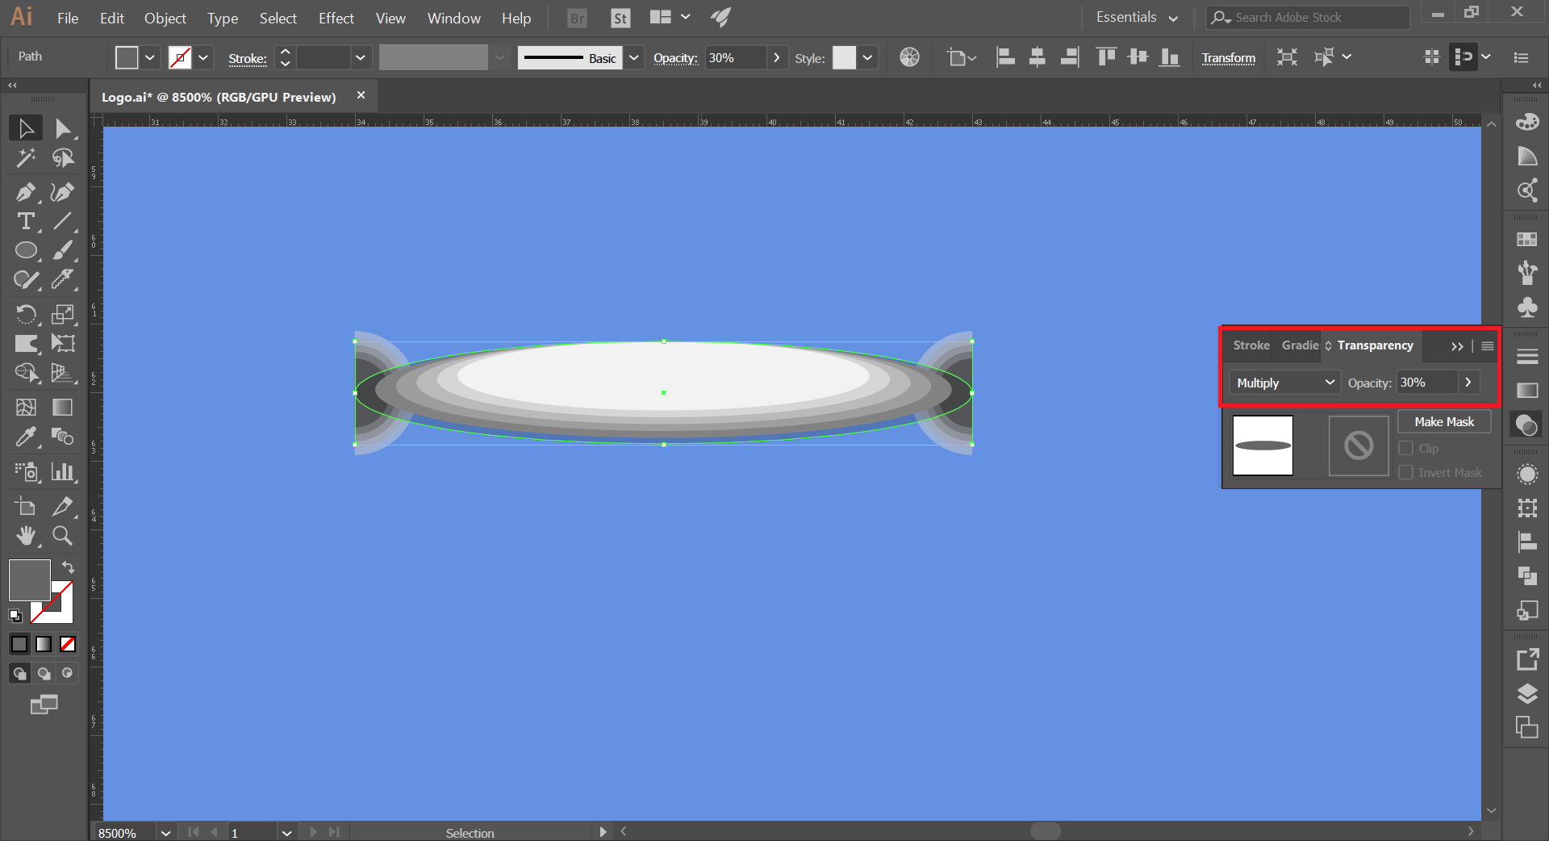
Task: Collapse Transparency panel with double arrows
Action: [x=1457, y=345]
